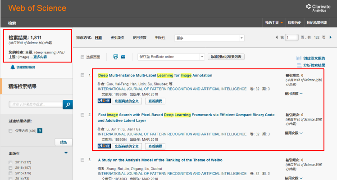Collapse the 出版年 section arrow

[66, 153]
